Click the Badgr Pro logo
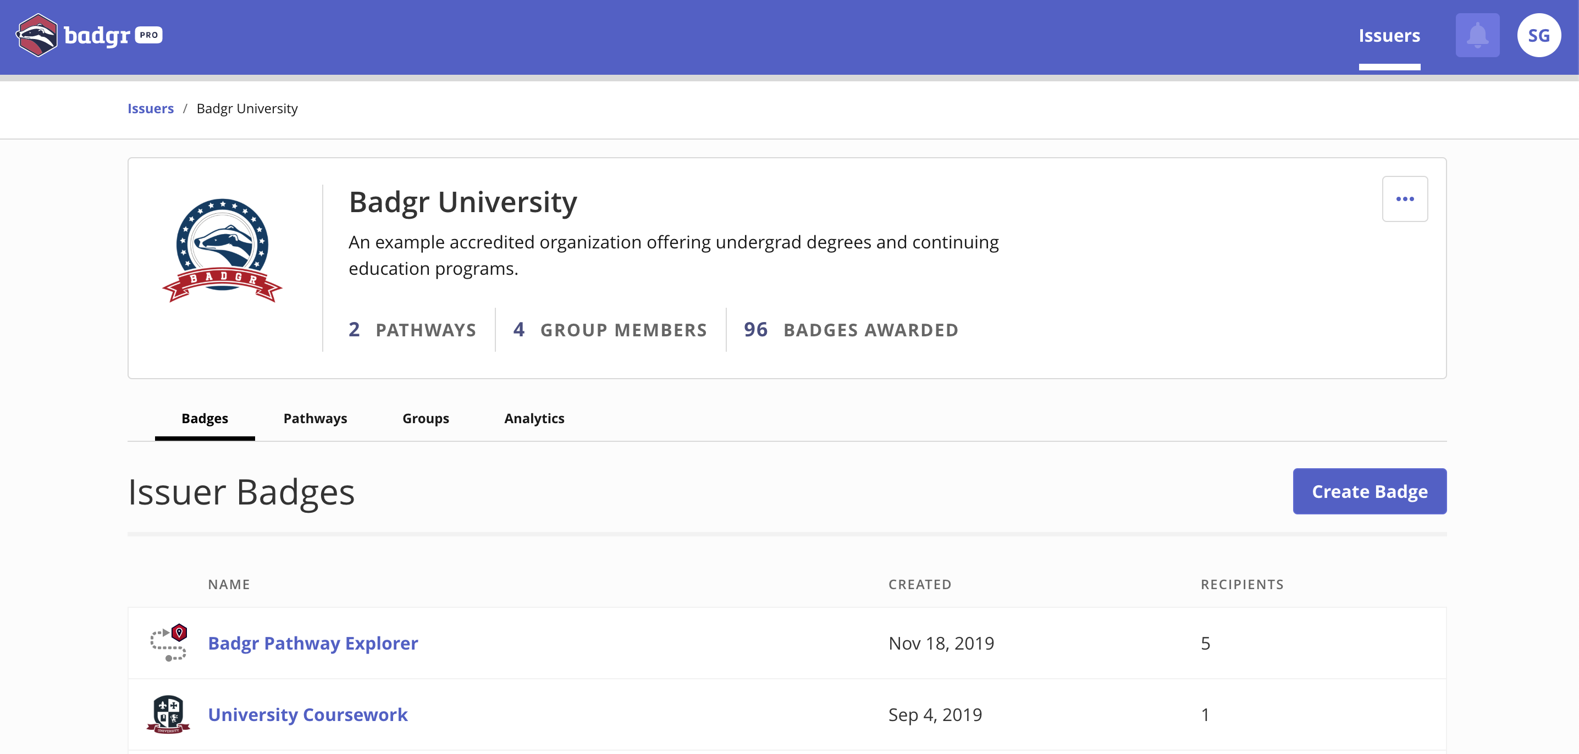The height and width of the screenshot is (754, 1579). (x=89, y=35)
